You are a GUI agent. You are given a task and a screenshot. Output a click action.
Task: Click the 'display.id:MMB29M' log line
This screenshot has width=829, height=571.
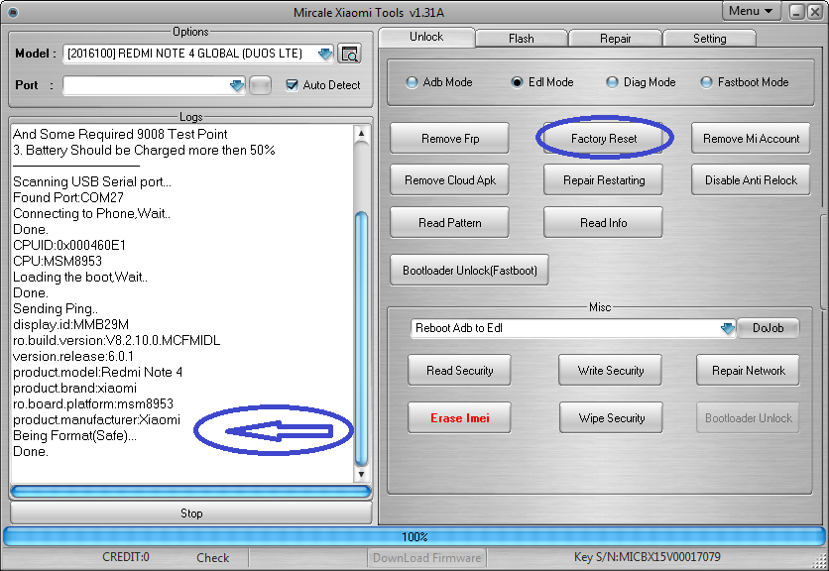point(70,324)
